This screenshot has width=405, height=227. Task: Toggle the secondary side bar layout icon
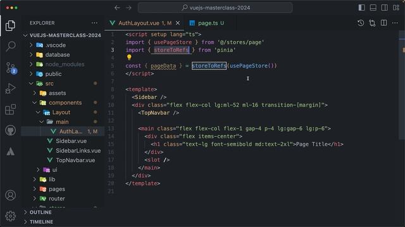(x=384, y=8)
